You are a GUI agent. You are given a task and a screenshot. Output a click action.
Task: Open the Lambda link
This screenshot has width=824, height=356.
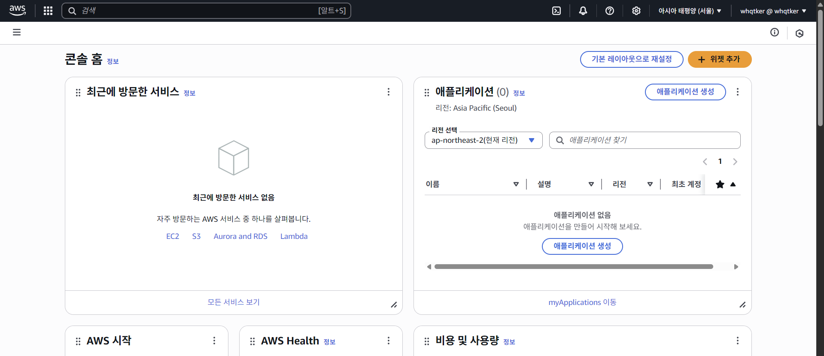[x=294, y=236]
